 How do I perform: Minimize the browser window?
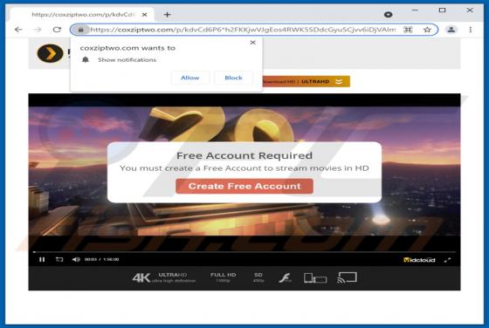pos(415,10)
